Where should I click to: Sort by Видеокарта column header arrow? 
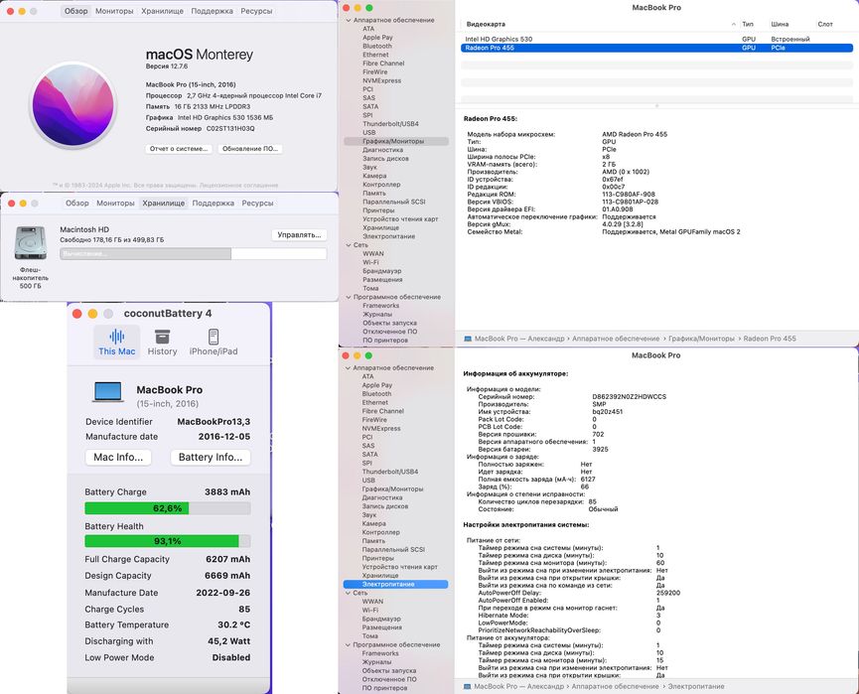point(734,24)
